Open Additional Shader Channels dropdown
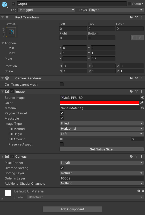 pos(102,183)
